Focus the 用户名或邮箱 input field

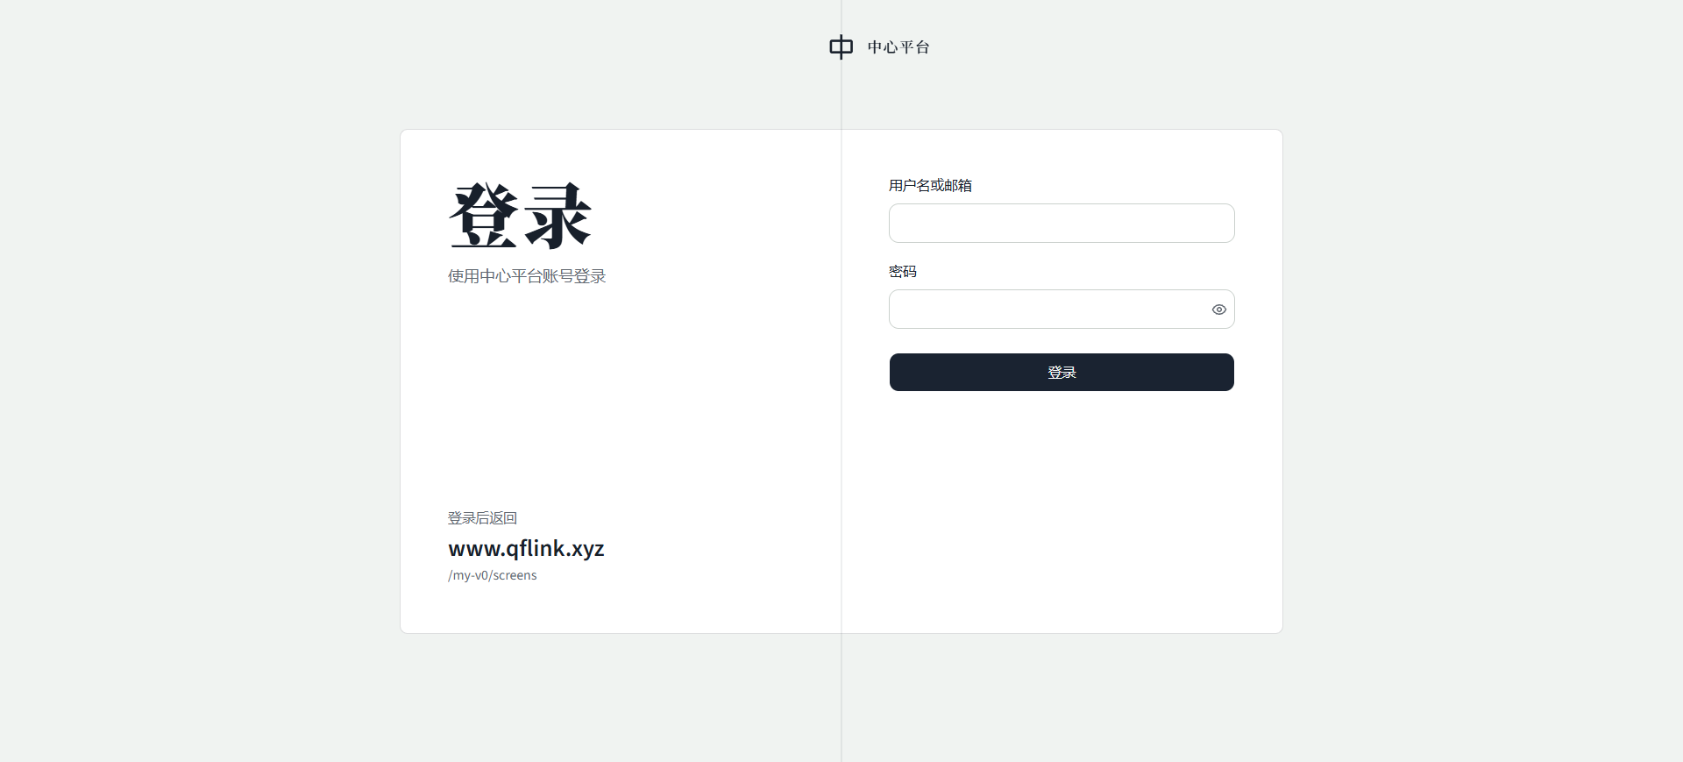pyautogui.click(x=1062, y=223)
